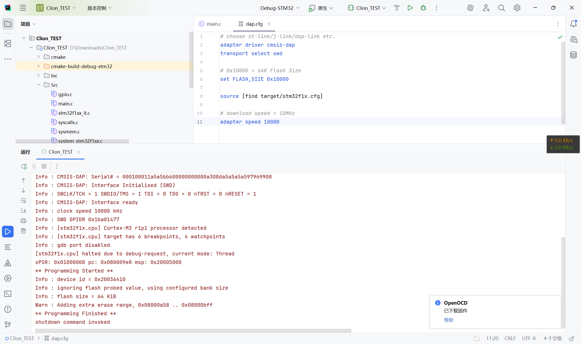The height and width of the screenshot is (344, 581).
Task: Toggle soft-wrap in the run console
Action: (23, 201)
